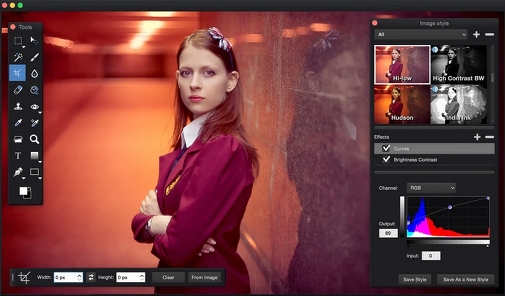
Task: Swap width and height values
Action: pos(91,277)
